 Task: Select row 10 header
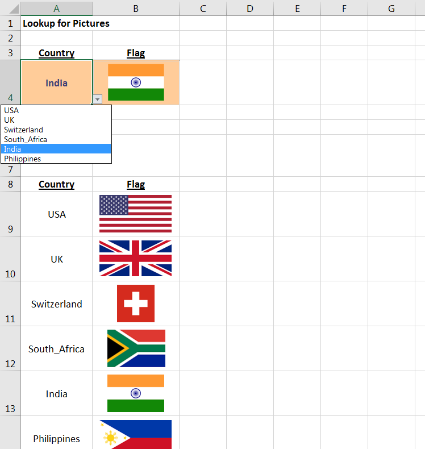[x=10, y=259]
